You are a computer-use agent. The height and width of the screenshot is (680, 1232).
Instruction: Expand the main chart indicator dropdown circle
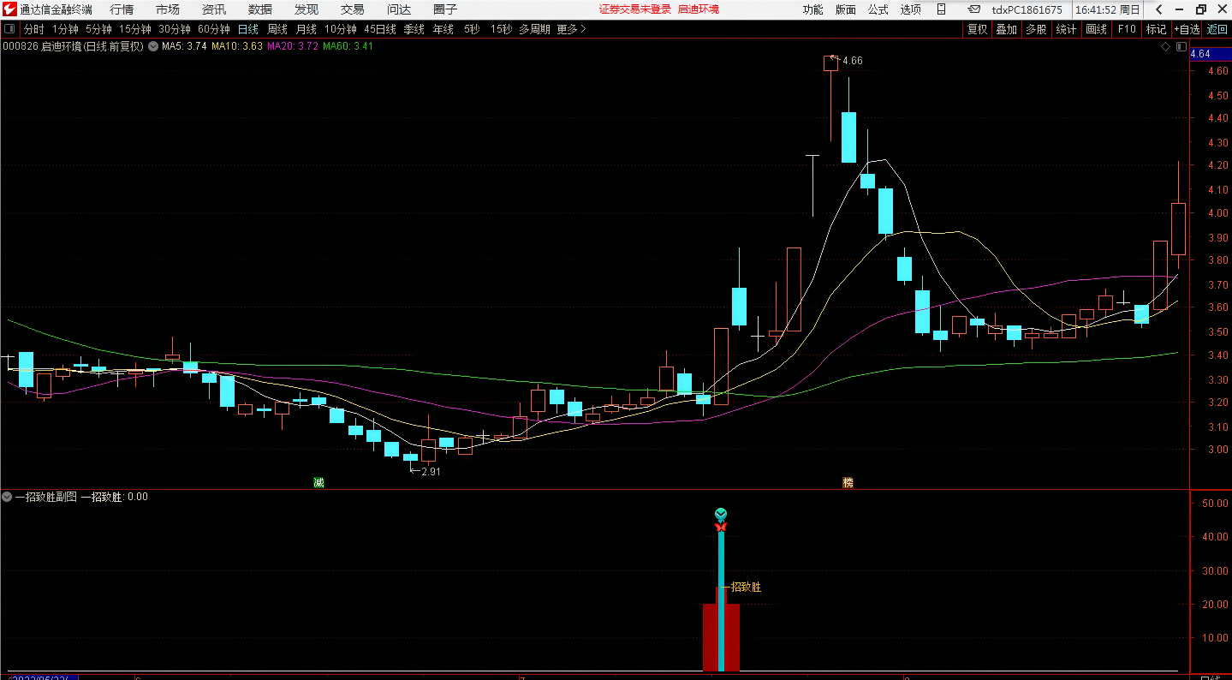(x=152, y=46)
